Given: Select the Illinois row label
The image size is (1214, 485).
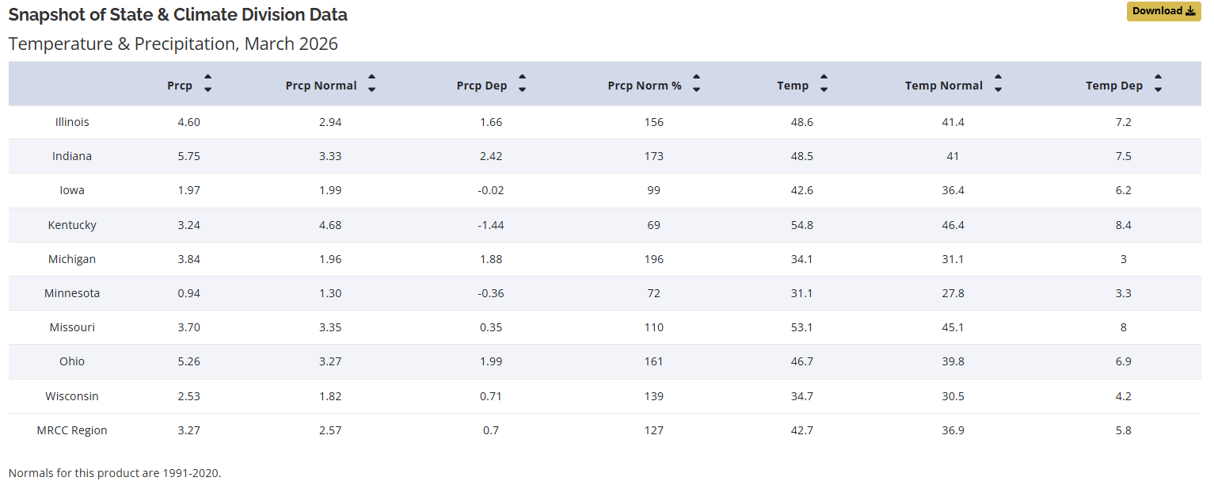Looking at the screenshot, I should click(72, 122).
